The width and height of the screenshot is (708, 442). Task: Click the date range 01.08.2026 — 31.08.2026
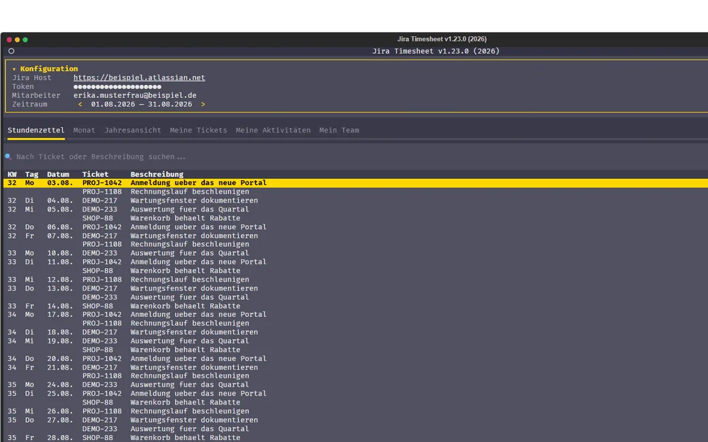[x=142, y=104]
